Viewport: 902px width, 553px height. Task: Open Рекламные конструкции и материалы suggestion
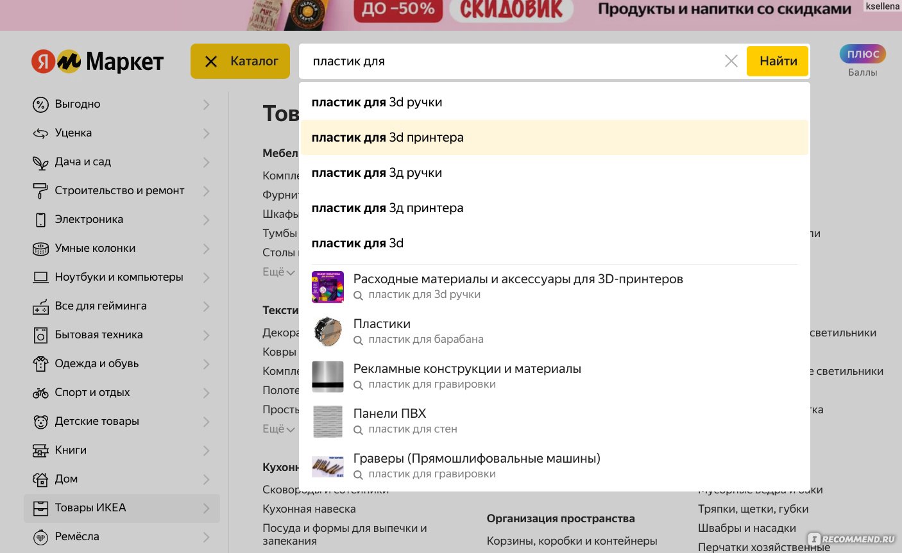click(554, 376)
